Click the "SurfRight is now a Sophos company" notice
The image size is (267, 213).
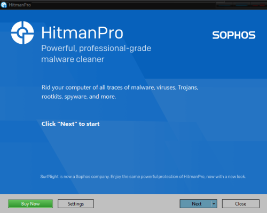143,177
